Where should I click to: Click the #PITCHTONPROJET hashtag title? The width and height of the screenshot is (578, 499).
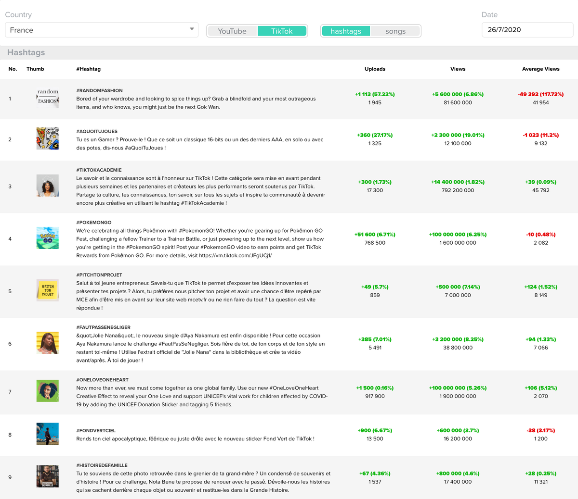point(99,275)
